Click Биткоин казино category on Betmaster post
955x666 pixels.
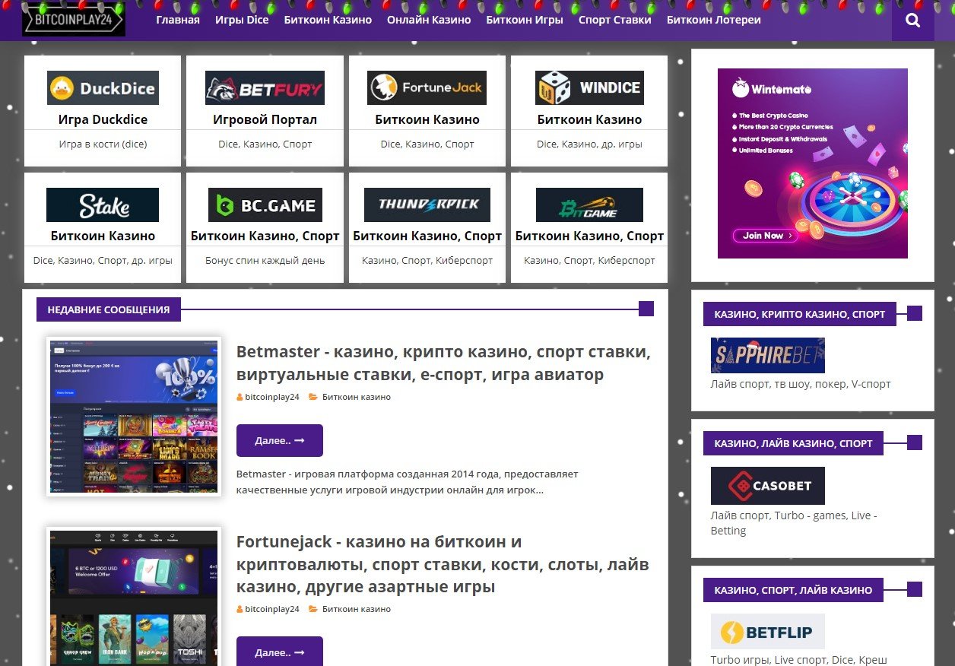pyautogui.click(x=357, y=397)
